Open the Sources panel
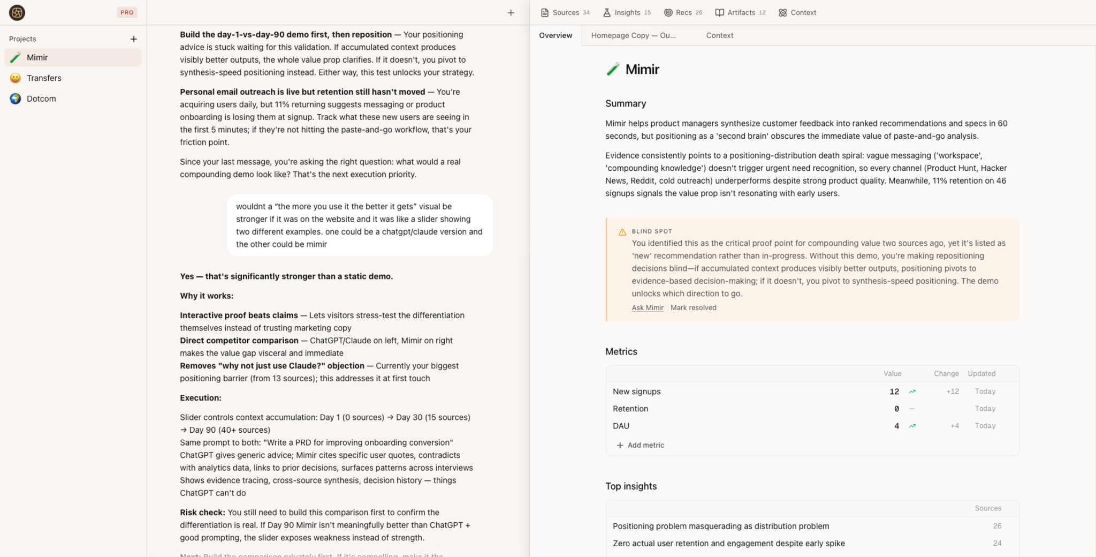1096x557 pixels. pyautogui.click(x=565, y=12)
